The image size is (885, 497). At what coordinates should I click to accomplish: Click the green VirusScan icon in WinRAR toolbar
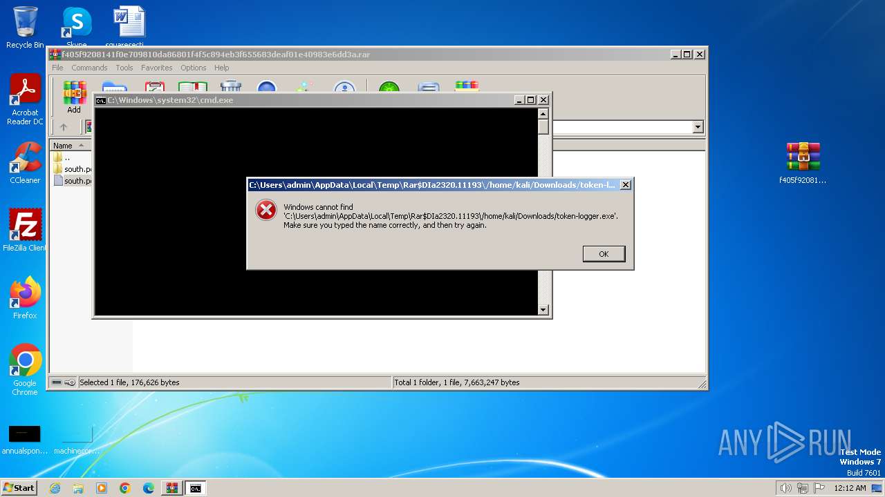pyautogui.click(x=389, y=86)
